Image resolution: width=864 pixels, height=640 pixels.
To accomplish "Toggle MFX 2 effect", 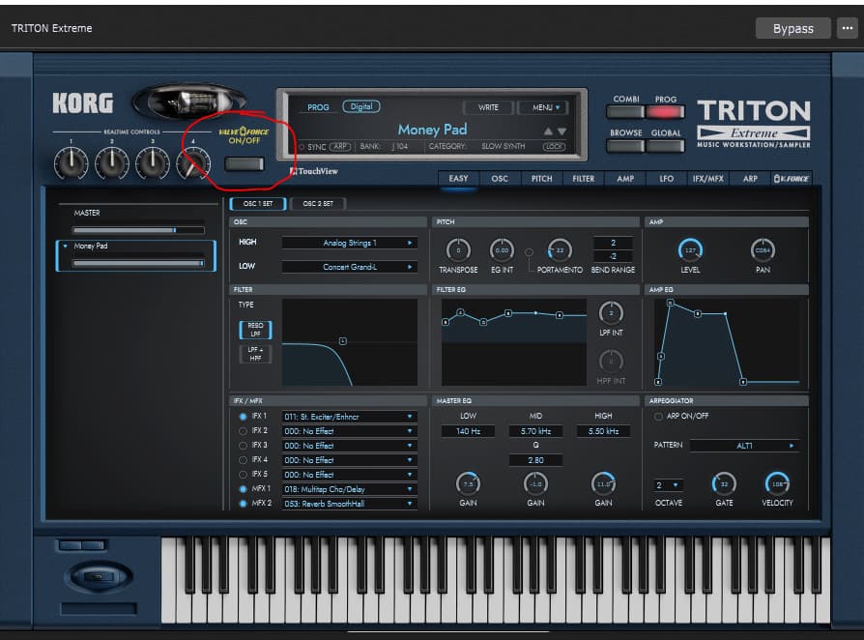I will (x=243, y=504).
